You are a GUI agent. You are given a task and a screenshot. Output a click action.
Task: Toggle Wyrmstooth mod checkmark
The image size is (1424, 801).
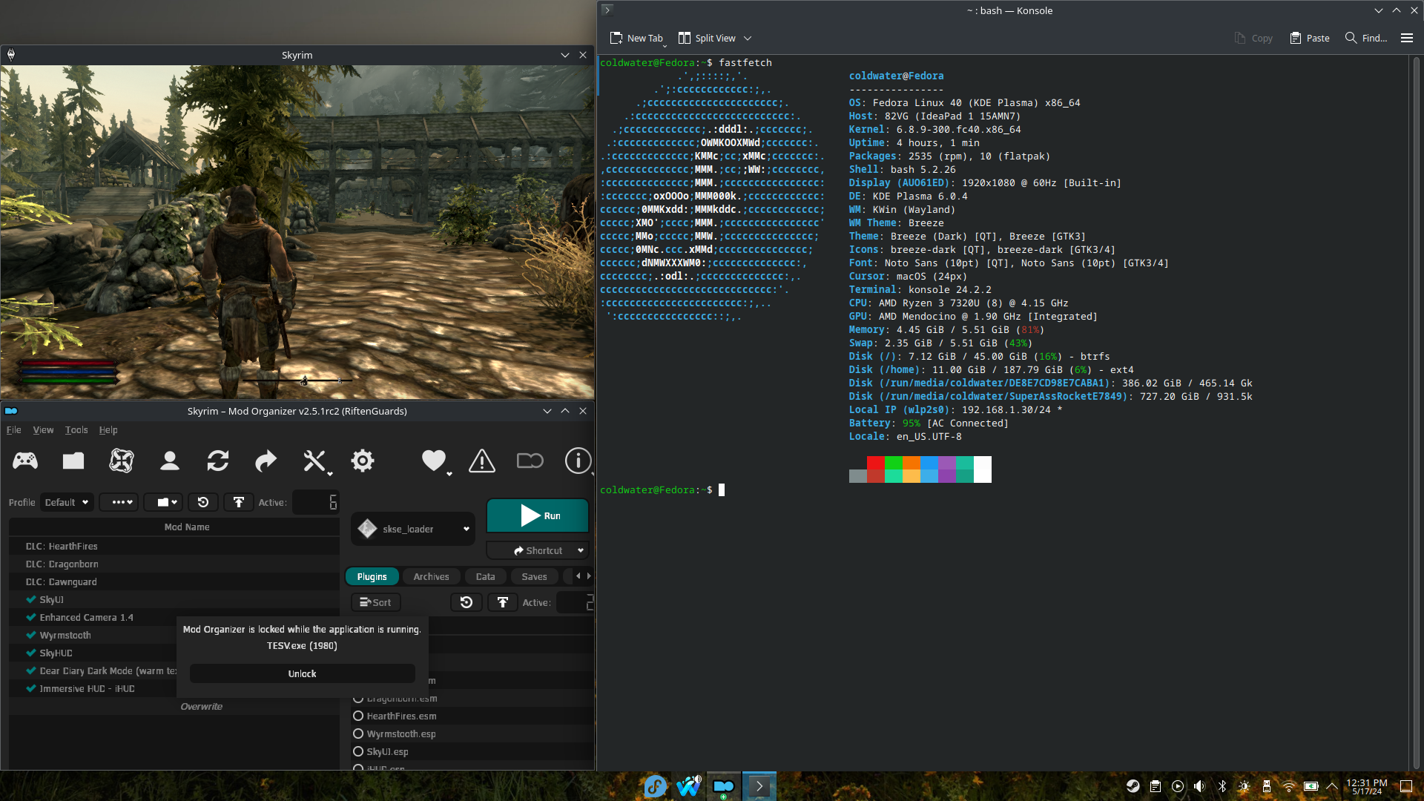(x=31, y=635)
